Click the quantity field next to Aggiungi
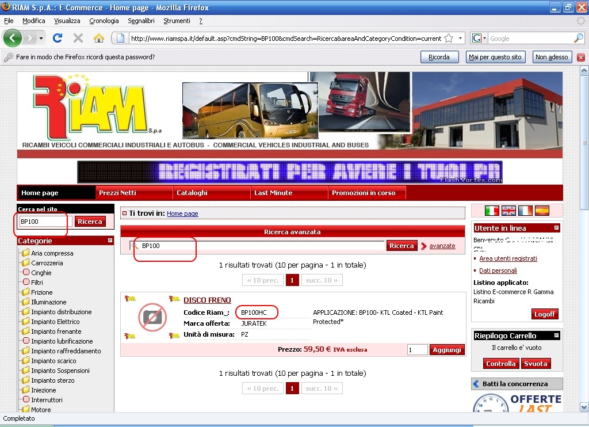Screen dimensions: 589x427 [418, 349]
